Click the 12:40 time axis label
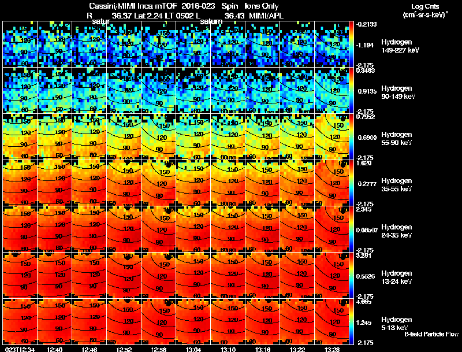This screenshot has height=352, width=462. tap(54, 350)
